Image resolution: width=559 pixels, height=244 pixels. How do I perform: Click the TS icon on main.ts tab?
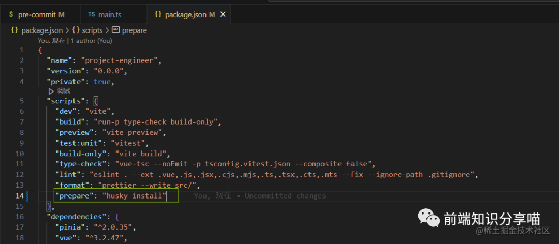92,14
